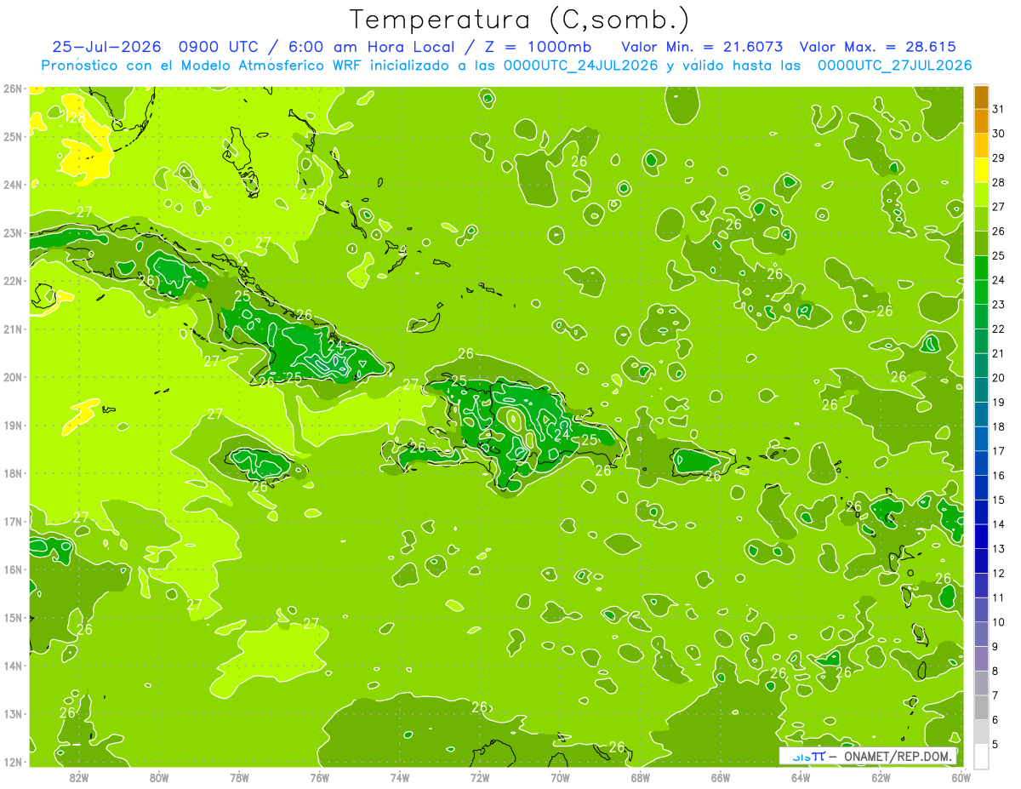This screenshot has width=1021, height=789.
Task: Click the legend value '29'
Action: [x=999, y=158]
